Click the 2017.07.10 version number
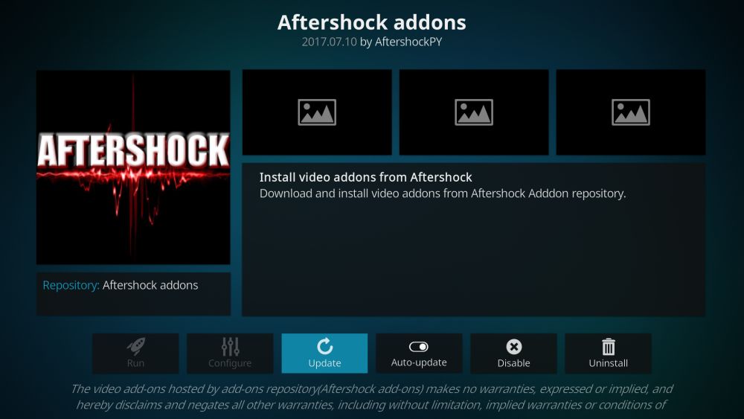The width and height of the screenshot is (744, 419). pos(330,42)
